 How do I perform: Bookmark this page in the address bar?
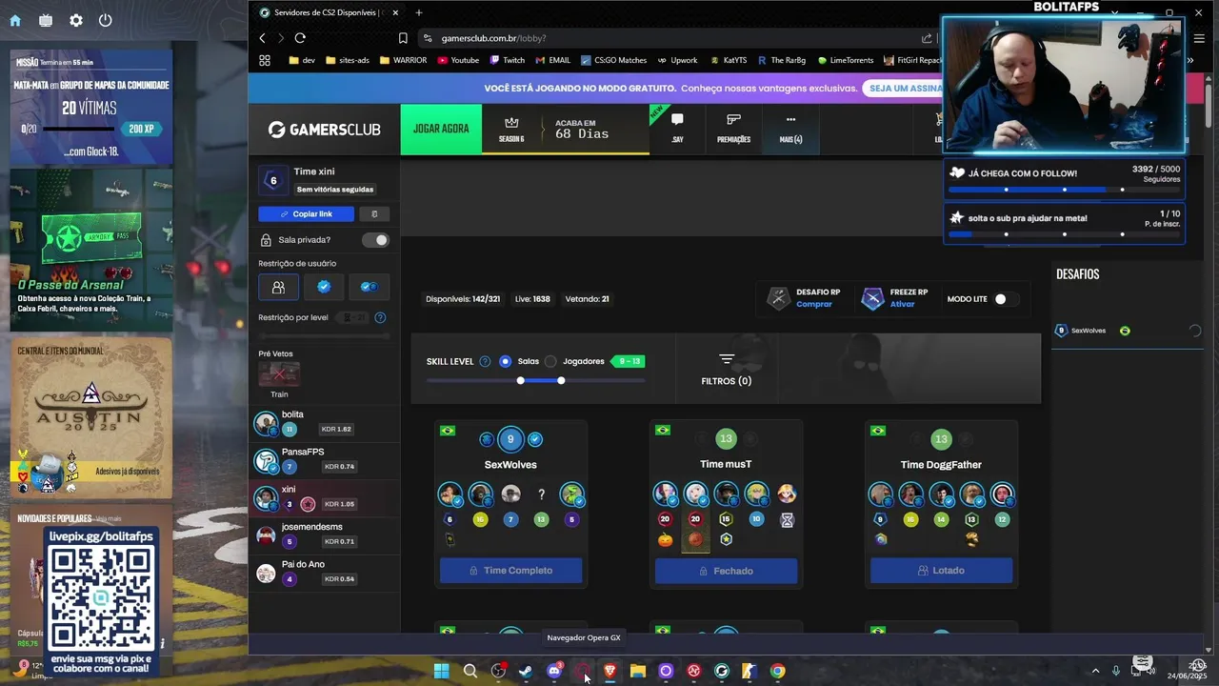(403, 38)
